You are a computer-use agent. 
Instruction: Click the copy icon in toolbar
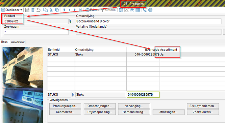coord(45,10)
